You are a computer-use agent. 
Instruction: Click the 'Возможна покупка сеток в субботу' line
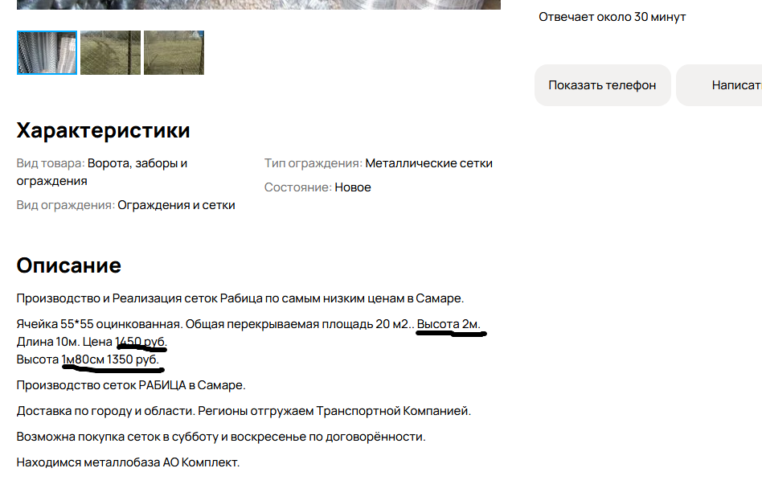click(220, 437)
